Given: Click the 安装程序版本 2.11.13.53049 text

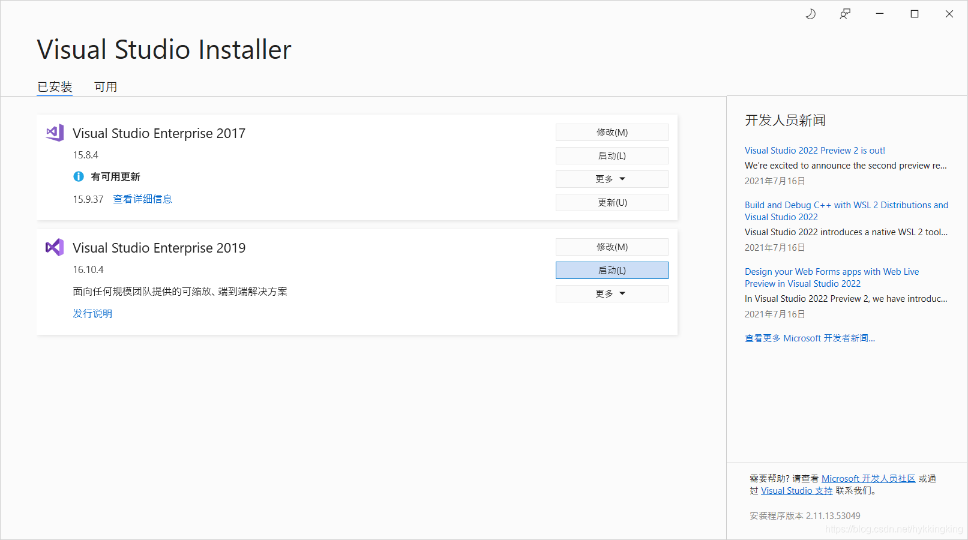Looking at the screenshot, I should tap(805, 516).
